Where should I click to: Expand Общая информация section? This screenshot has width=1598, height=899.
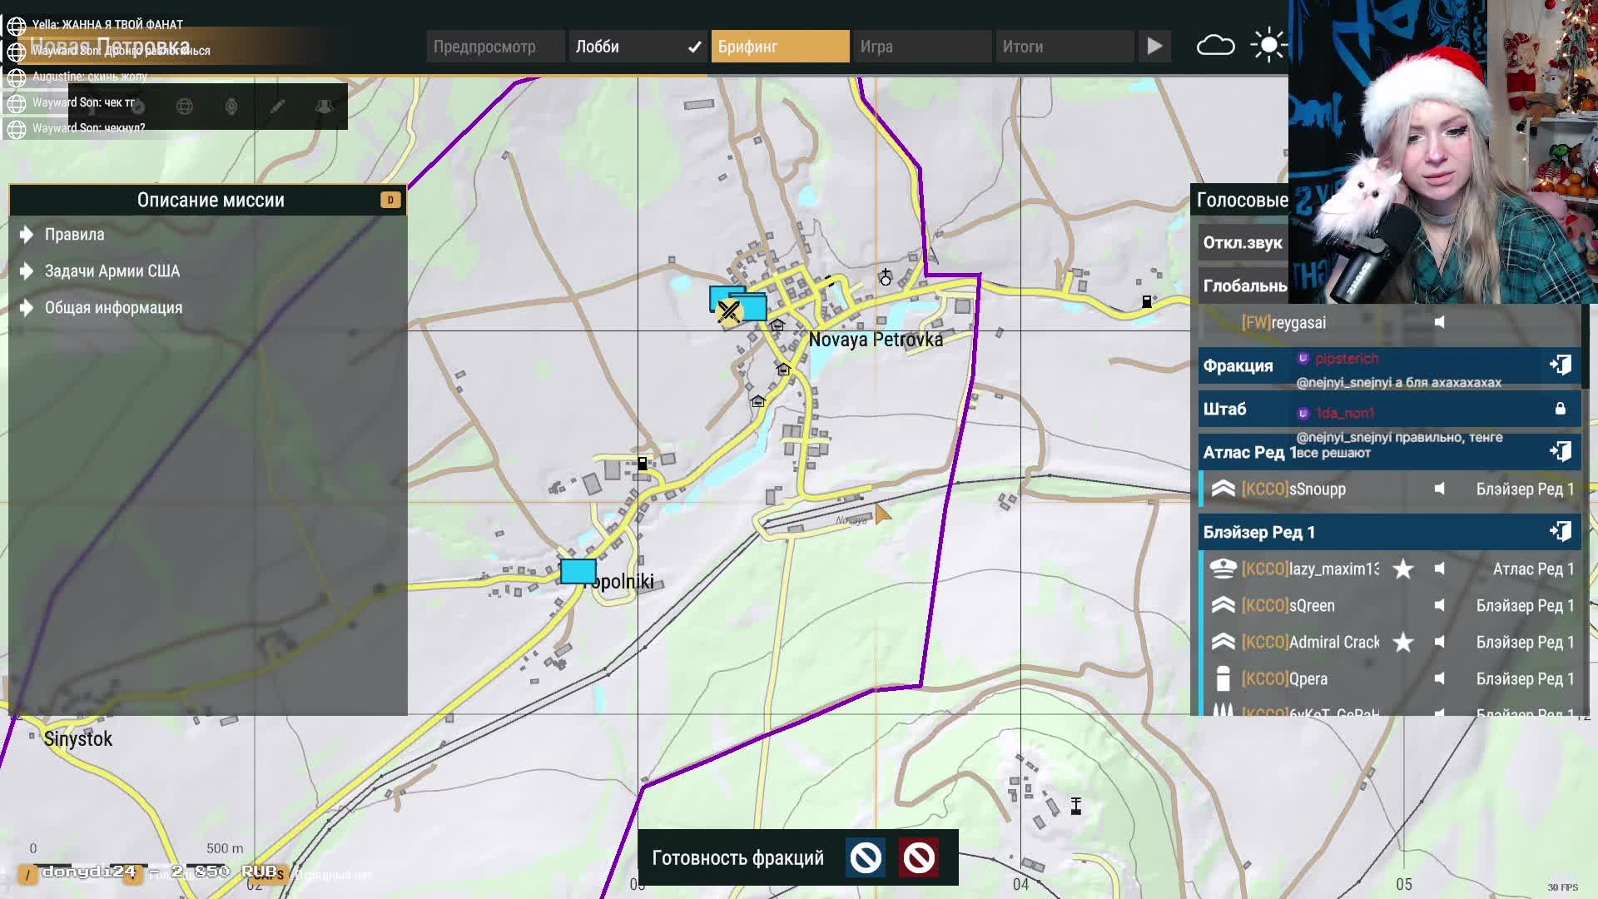point(113,308)
